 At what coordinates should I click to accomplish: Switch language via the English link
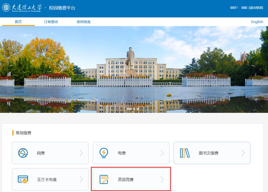coord(257,22)
